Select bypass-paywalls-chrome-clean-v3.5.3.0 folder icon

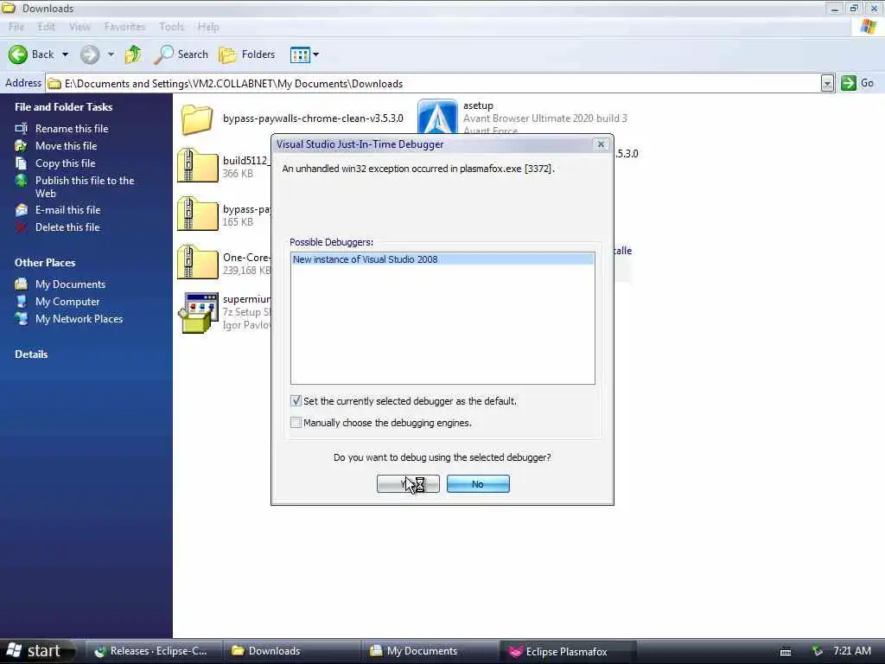click(x=197, y=119)
